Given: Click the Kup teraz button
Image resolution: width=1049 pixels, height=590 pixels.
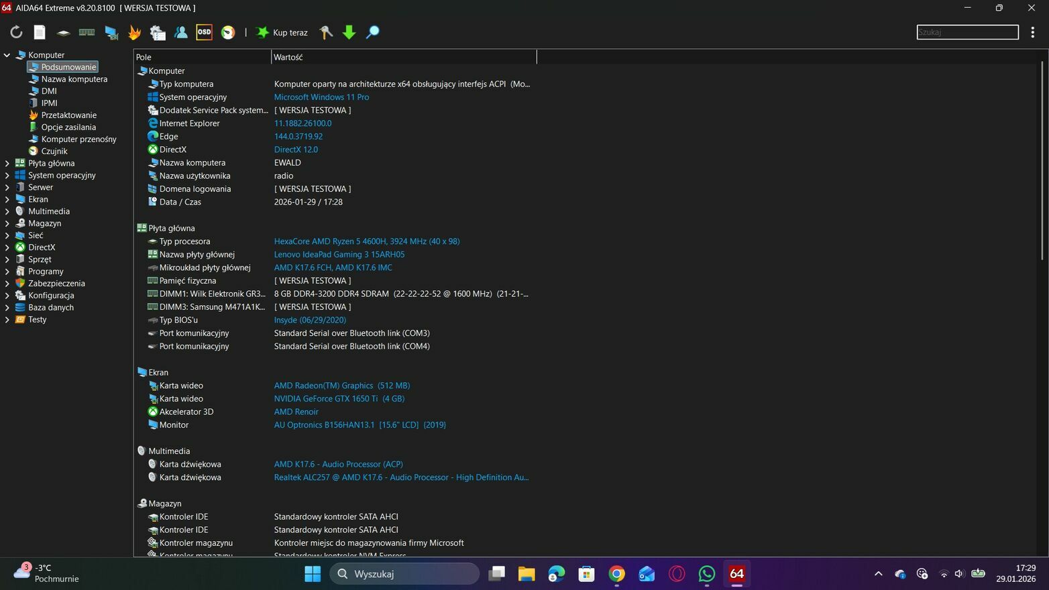Looking at the screenshot, I should pyautogui.click(x=282, y=32).
